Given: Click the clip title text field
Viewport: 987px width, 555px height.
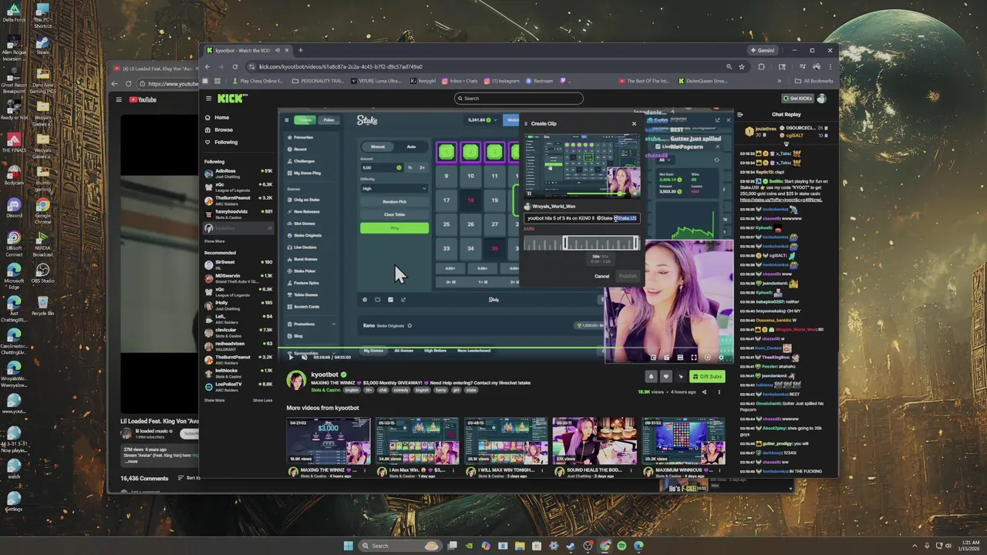Looking at the screenshot, I should (581, 218).
